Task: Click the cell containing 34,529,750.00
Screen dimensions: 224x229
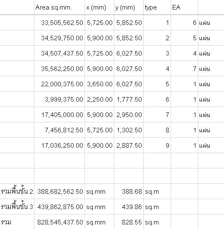Action: [60, 38]
